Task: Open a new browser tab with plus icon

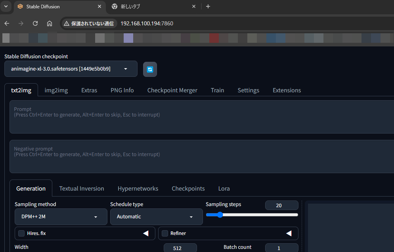Action: 208,6
